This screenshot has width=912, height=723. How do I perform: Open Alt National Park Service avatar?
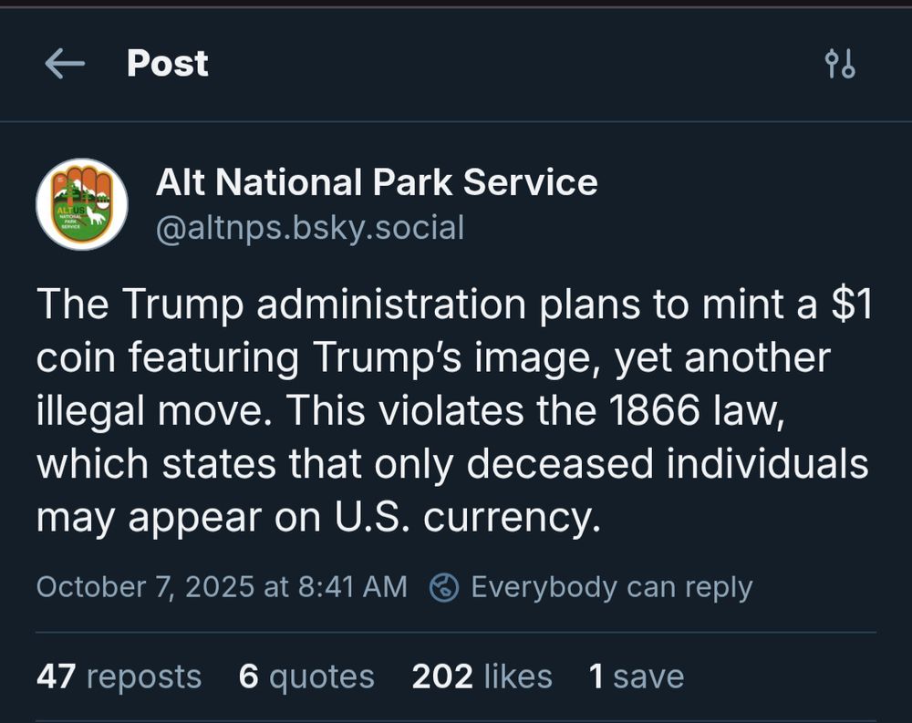[x=82, y=204]
